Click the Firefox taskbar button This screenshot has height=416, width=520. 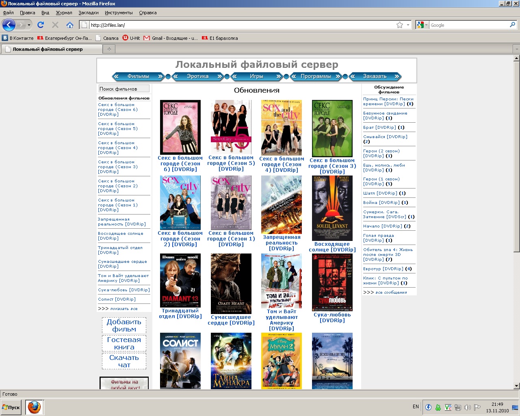pyautogui.click(x=34, y=407)
